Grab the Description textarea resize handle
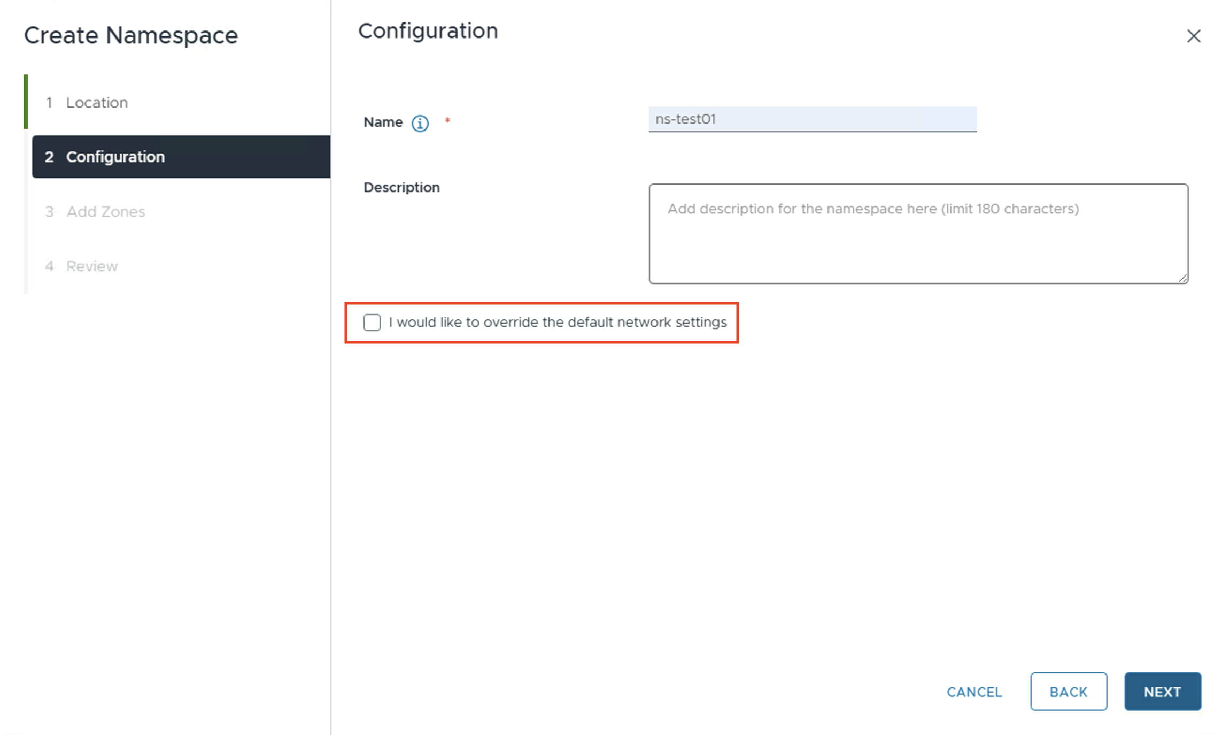Viewport: 1222px width, 735px height. click(1182, 278)
